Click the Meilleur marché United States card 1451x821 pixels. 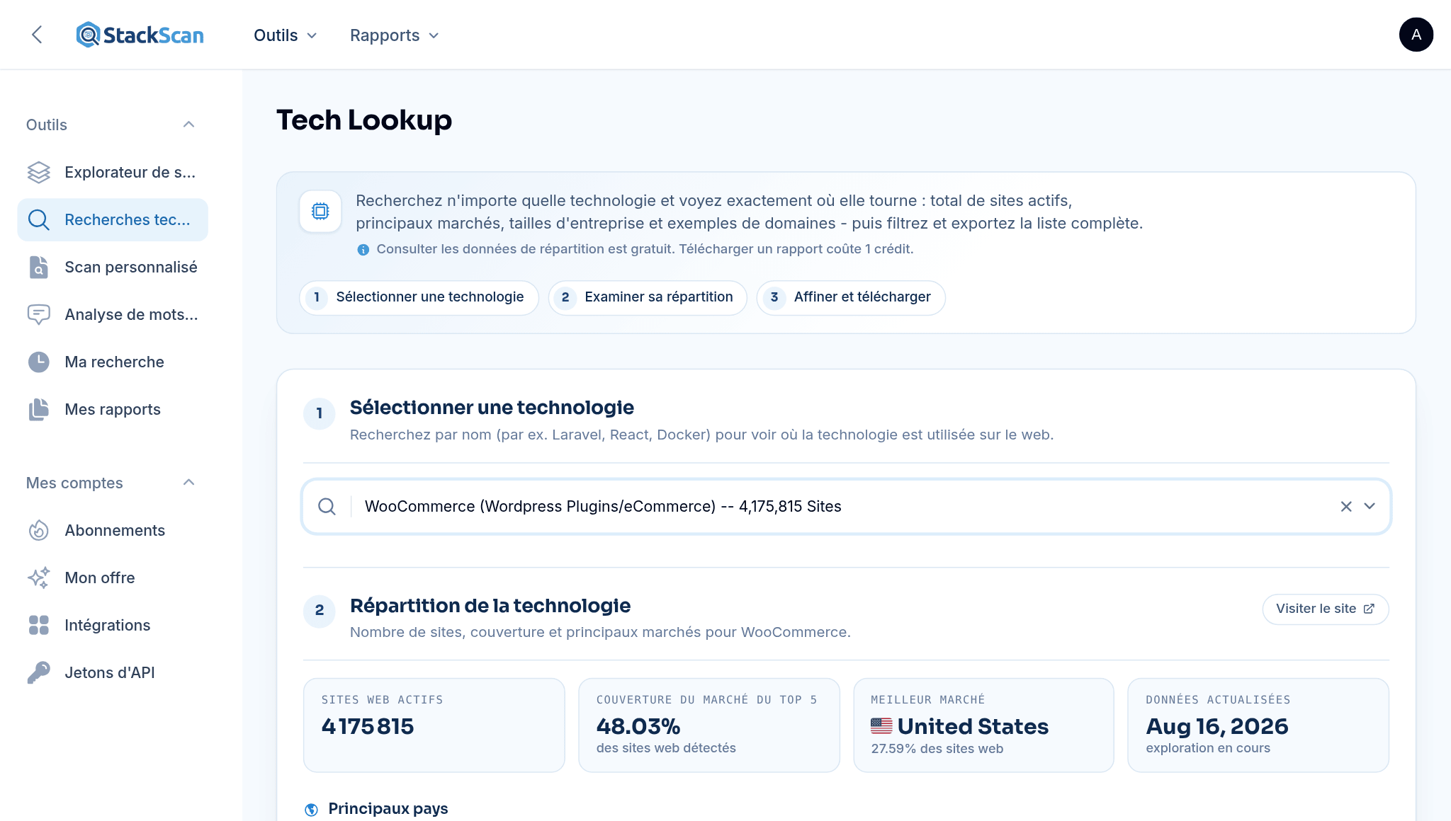(983, 725)
